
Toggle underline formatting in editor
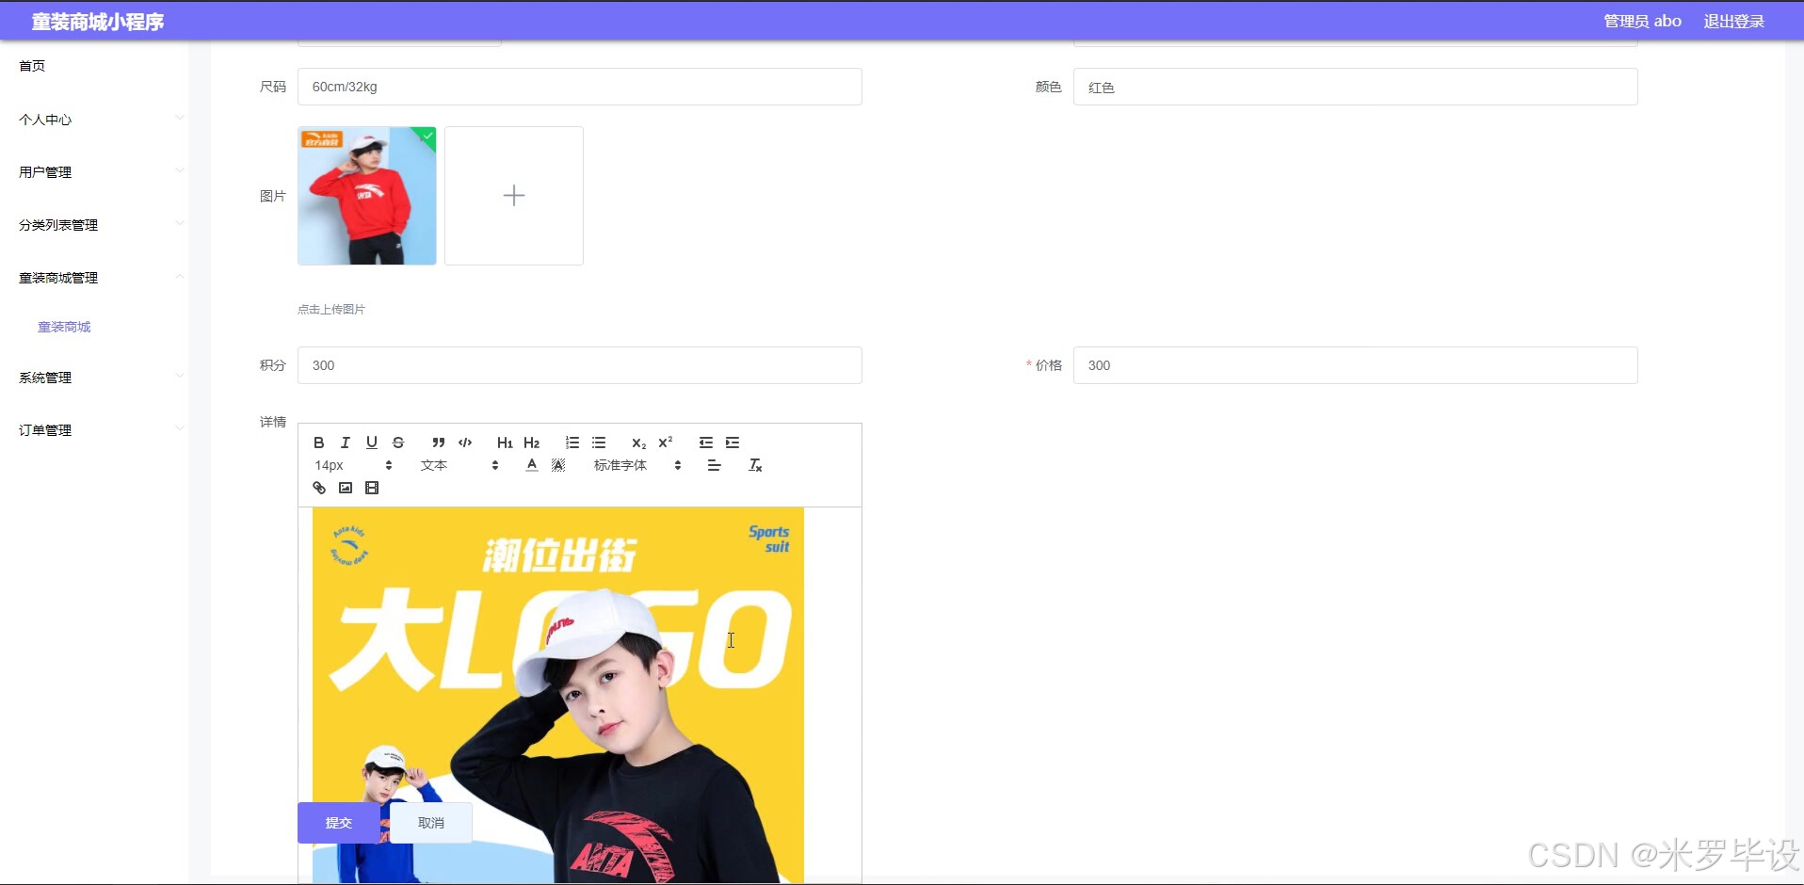(372, 442)
